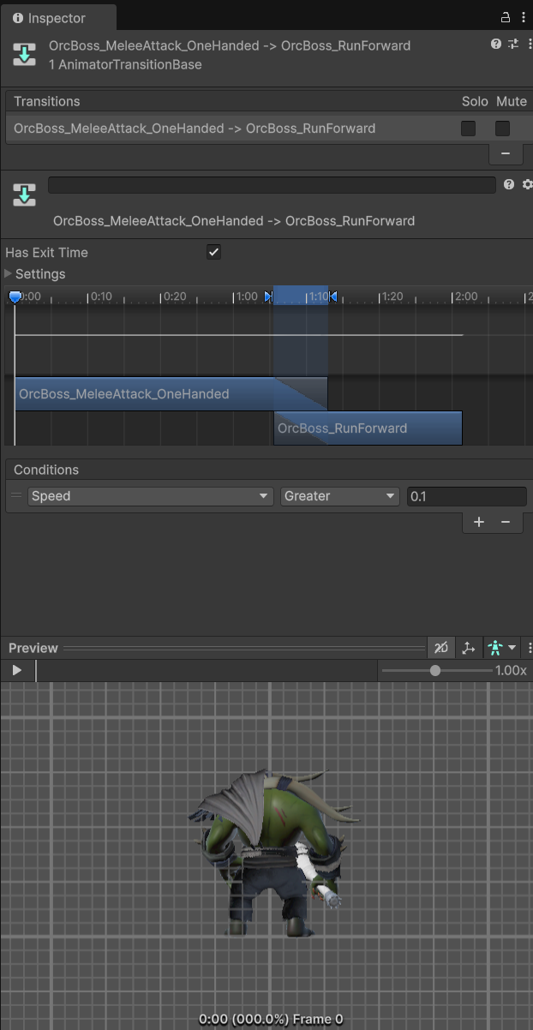Open the Speed parameter dropdown
The image size is (533, 1030).
150,496
